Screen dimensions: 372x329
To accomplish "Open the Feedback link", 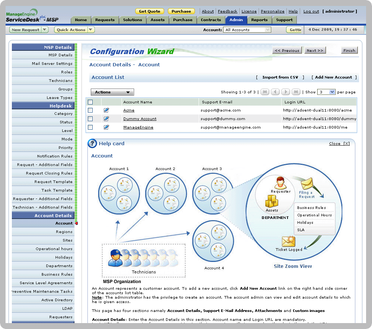I will [227, 11].
